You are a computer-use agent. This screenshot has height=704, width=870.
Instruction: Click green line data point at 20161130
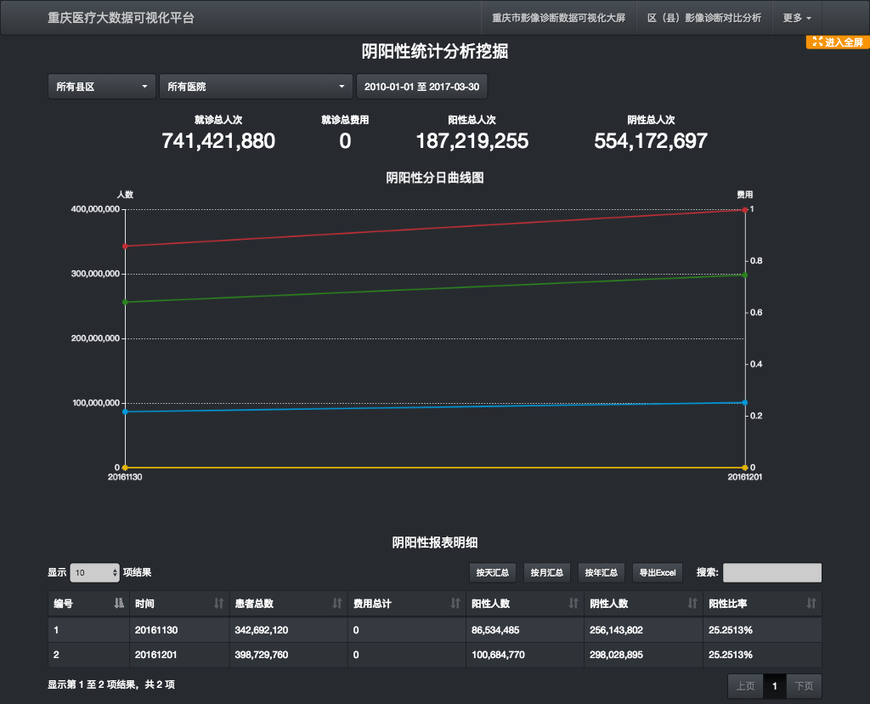coord(125,302)
